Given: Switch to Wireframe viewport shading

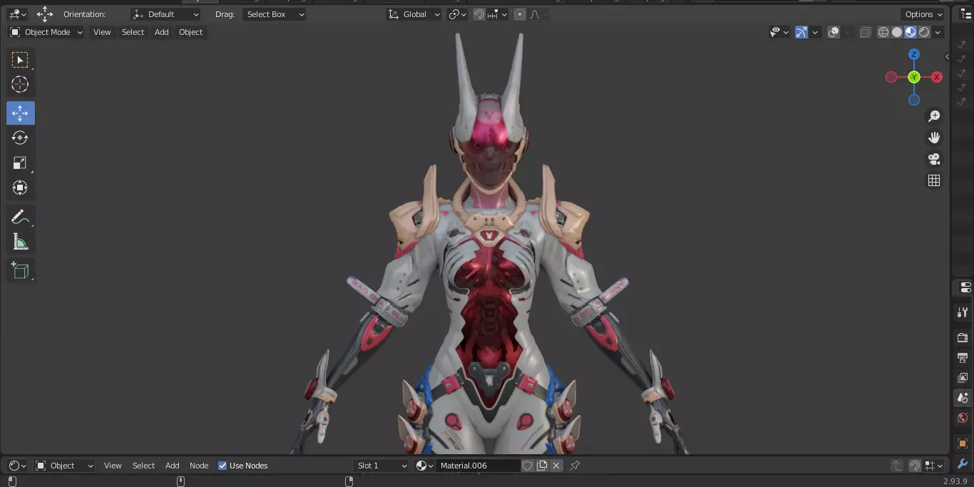Looking at the screenshot, I should click(883, 32).
